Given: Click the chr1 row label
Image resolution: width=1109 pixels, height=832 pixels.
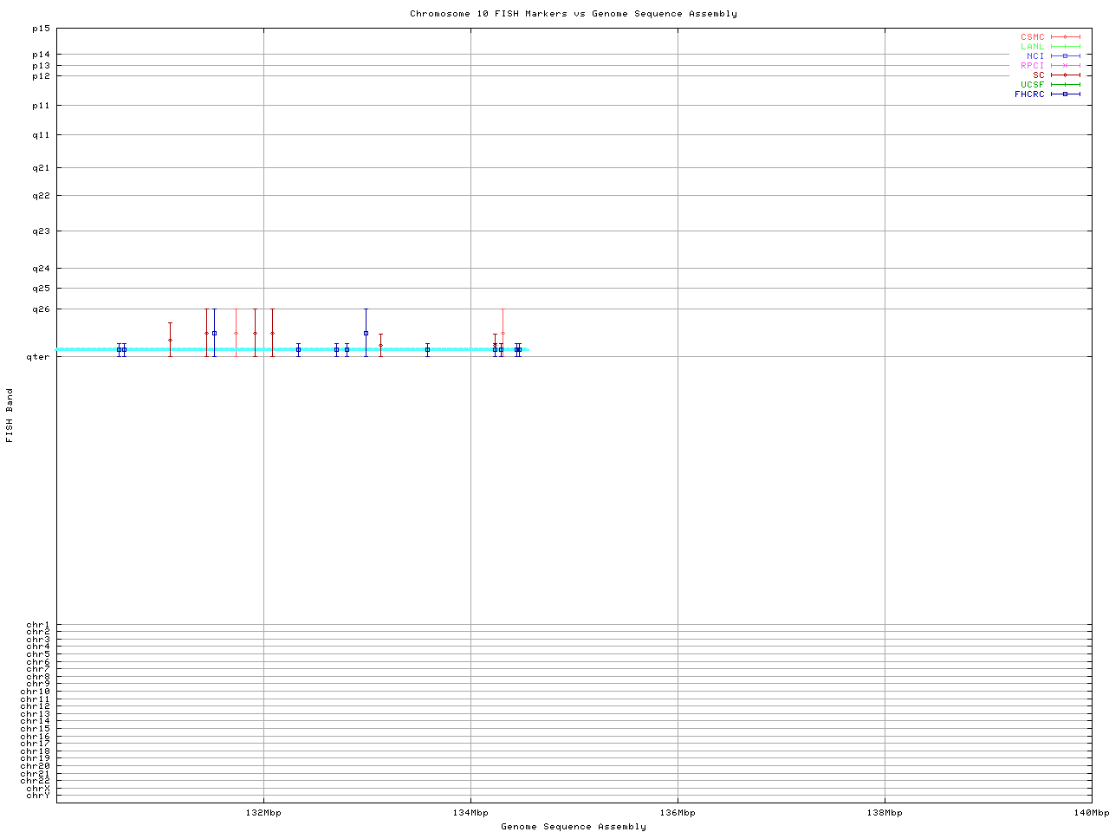Looking at the screenshot, I should 38,624.
